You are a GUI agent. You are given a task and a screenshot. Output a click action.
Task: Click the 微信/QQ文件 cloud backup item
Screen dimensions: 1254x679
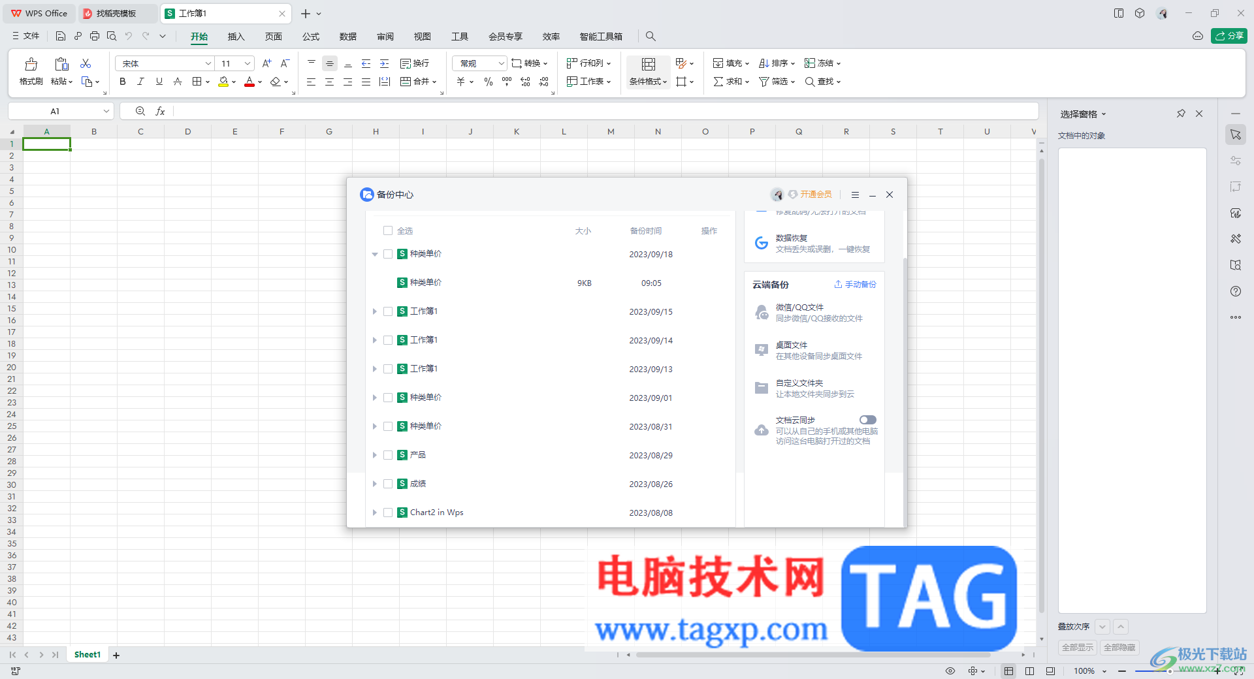(x=814, y=313)
